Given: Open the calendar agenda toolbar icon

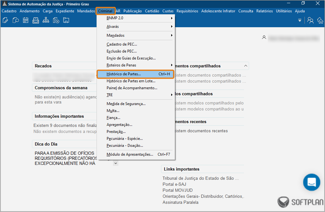Looking at the screenshot, I should (x=26, y=20).
